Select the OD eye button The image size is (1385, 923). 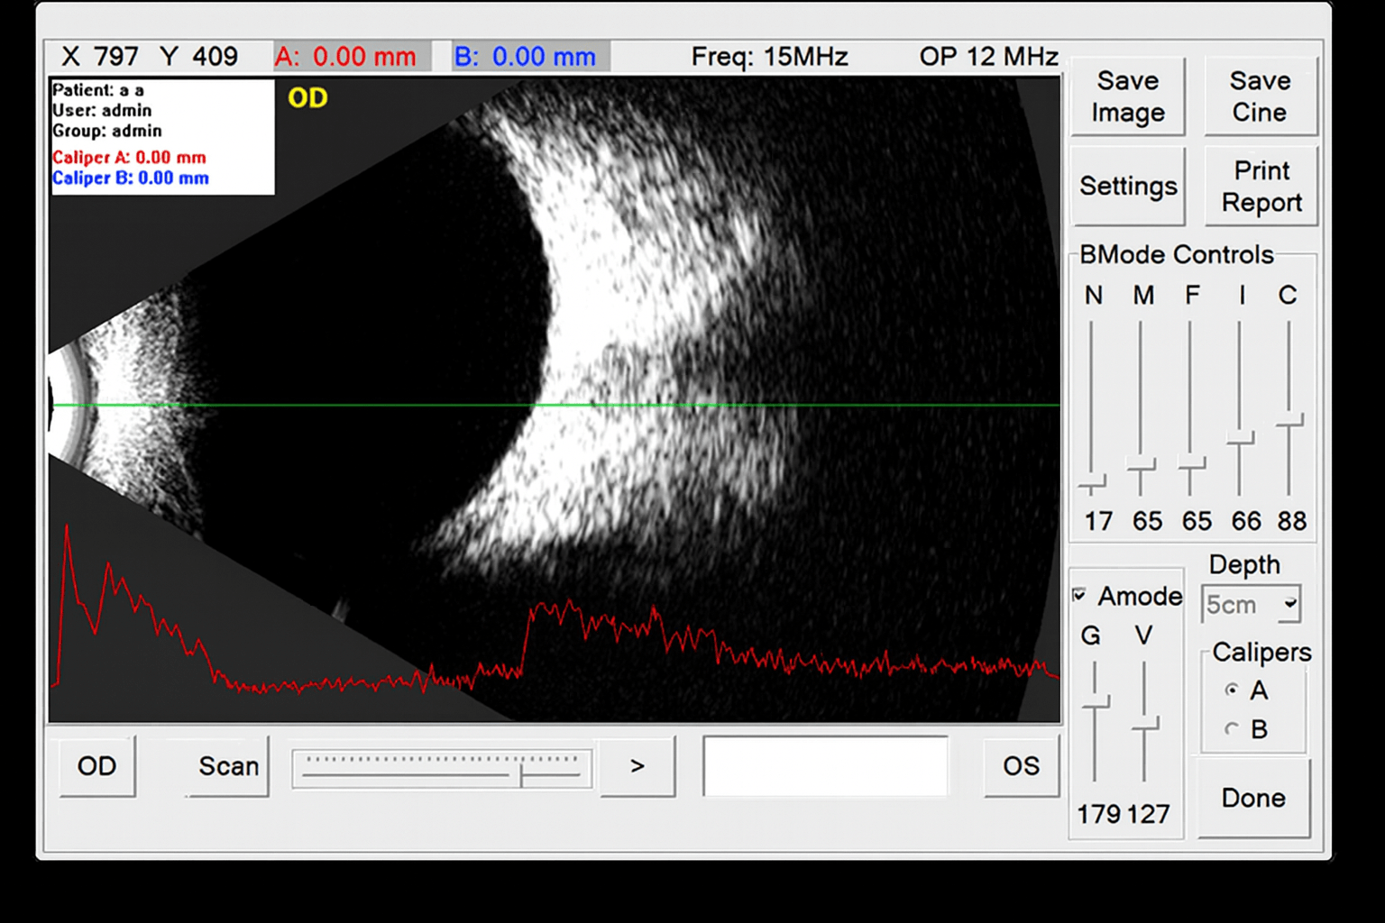[97, 766]
